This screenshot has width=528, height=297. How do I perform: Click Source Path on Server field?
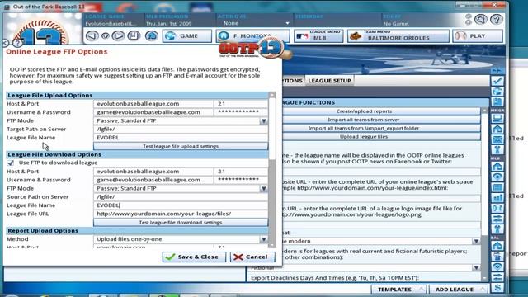coord(181,196)
